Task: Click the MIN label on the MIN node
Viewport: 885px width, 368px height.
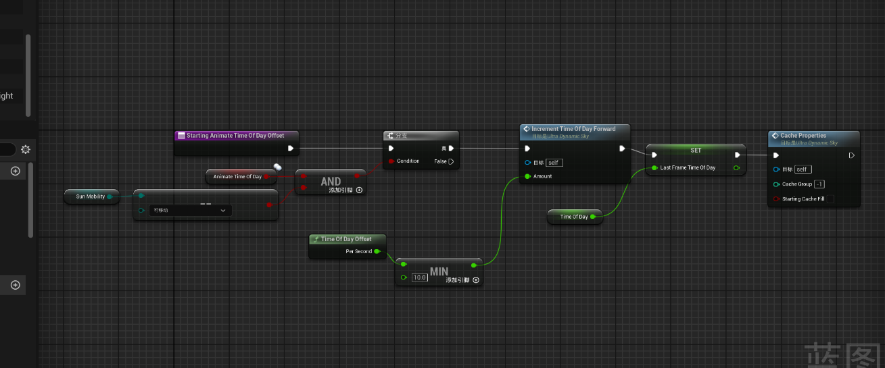Action: (x=439, y=271)
